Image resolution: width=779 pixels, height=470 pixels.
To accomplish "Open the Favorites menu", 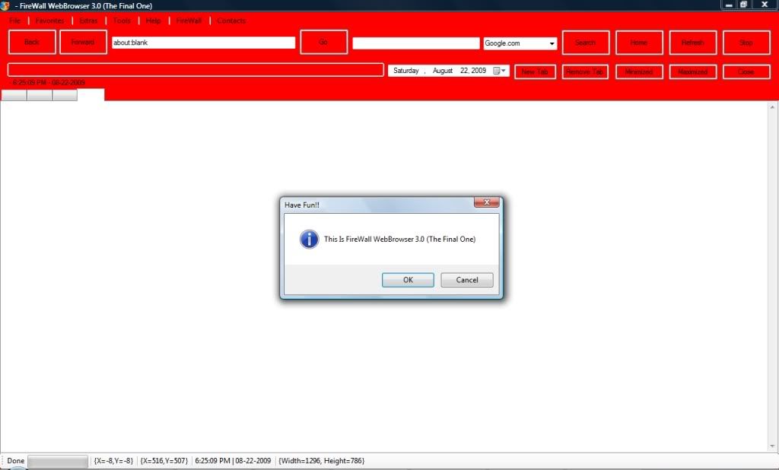I will click(49, 21).
